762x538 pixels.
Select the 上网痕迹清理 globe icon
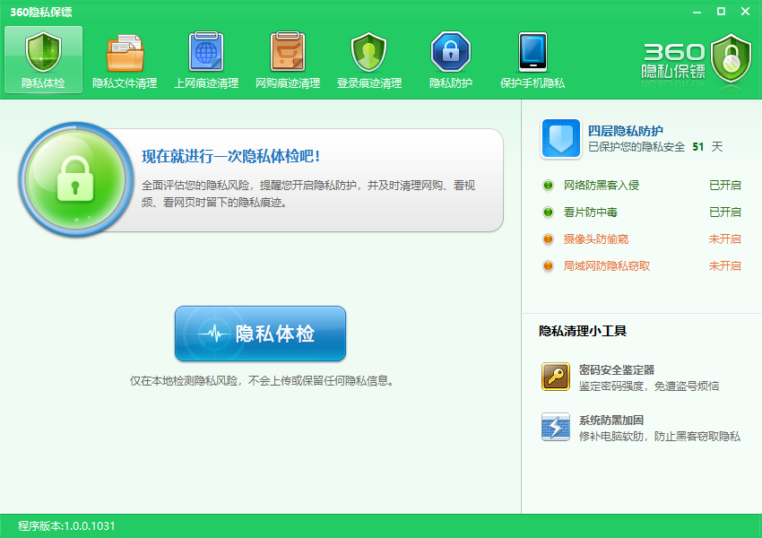pyautogui.click(x=206, y=54)
